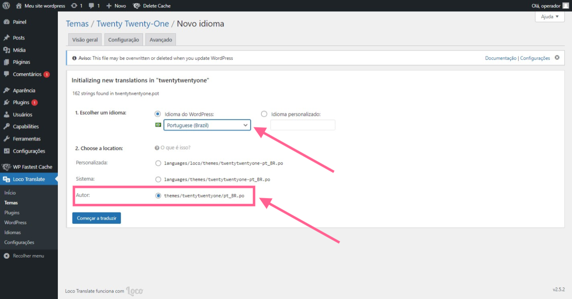
Task: Click the Brazil flag icon
Action: pyautogui.click(x=158, y=125)
